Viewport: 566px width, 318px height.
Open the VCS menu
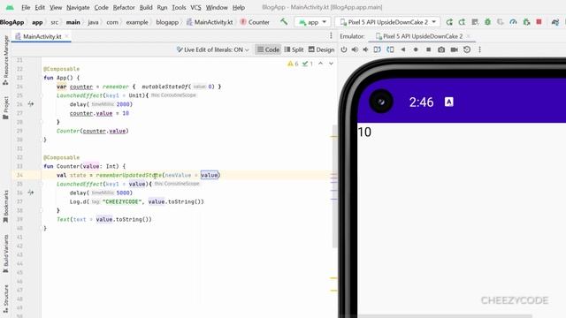click(x=196, y=7)
